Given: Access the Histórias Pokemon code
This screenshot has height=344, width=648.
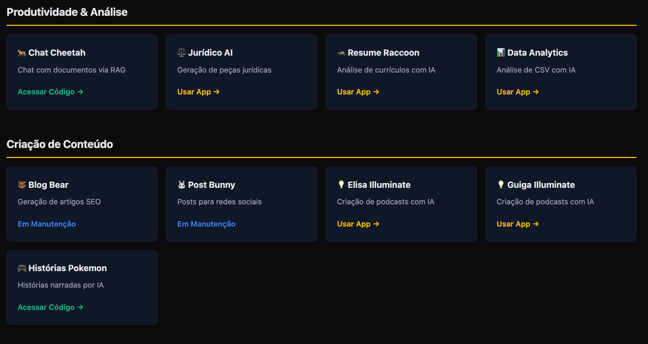Looking at the screenshot, I should click(x=50, y=307).
